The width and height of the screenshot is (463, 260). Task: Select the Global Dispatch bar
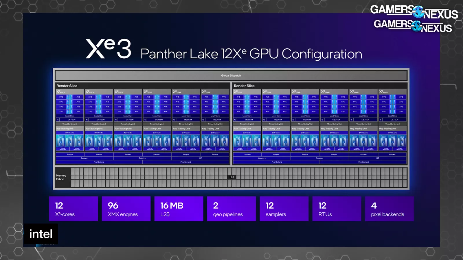click(231, 76)
